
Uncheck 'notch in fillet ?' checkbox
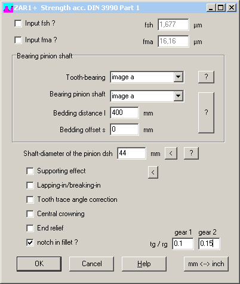pos(30,242)
